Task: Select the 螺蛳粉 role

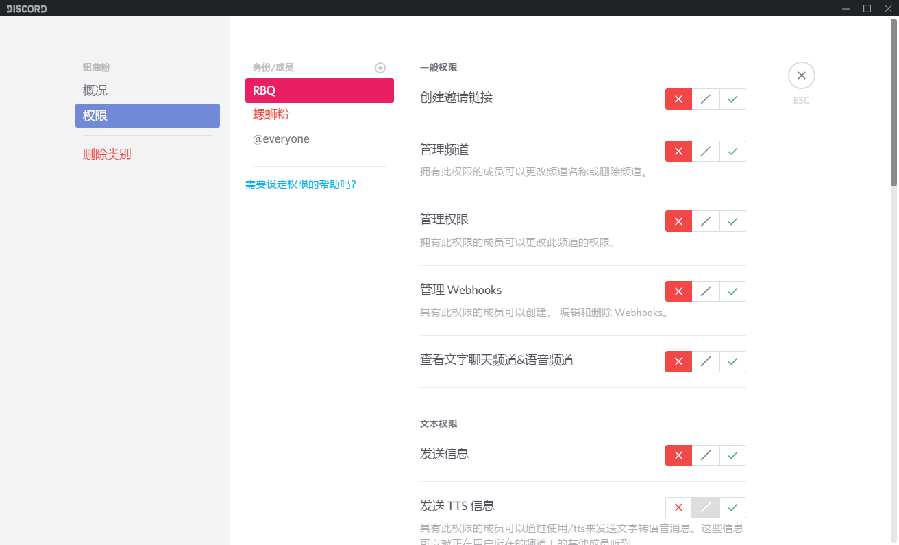Action: pos(319,114)
